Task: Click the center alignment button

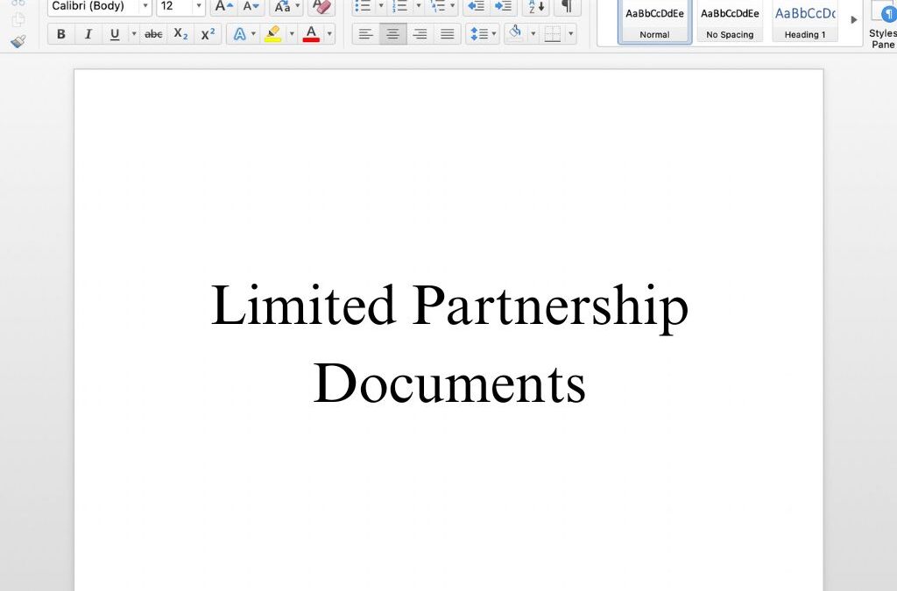Action: 393,34
